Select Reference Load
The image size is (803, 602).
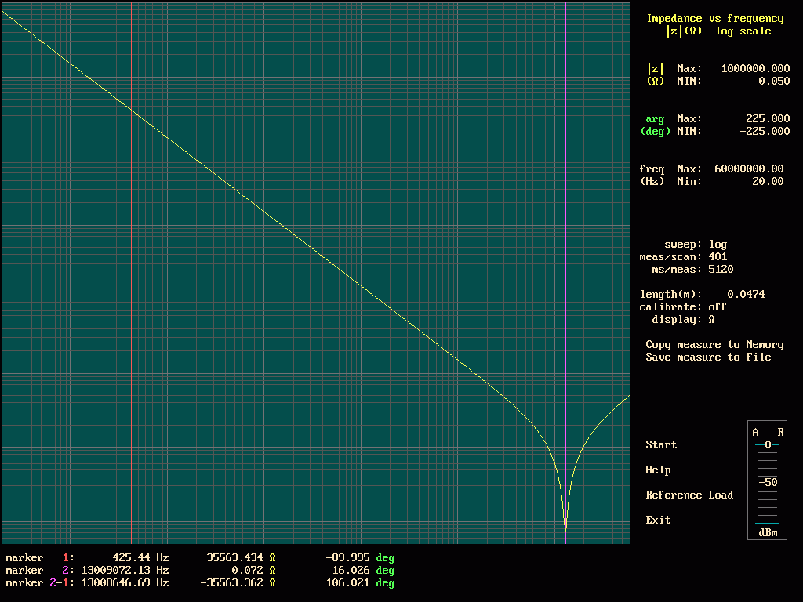(x=689, y=495)
